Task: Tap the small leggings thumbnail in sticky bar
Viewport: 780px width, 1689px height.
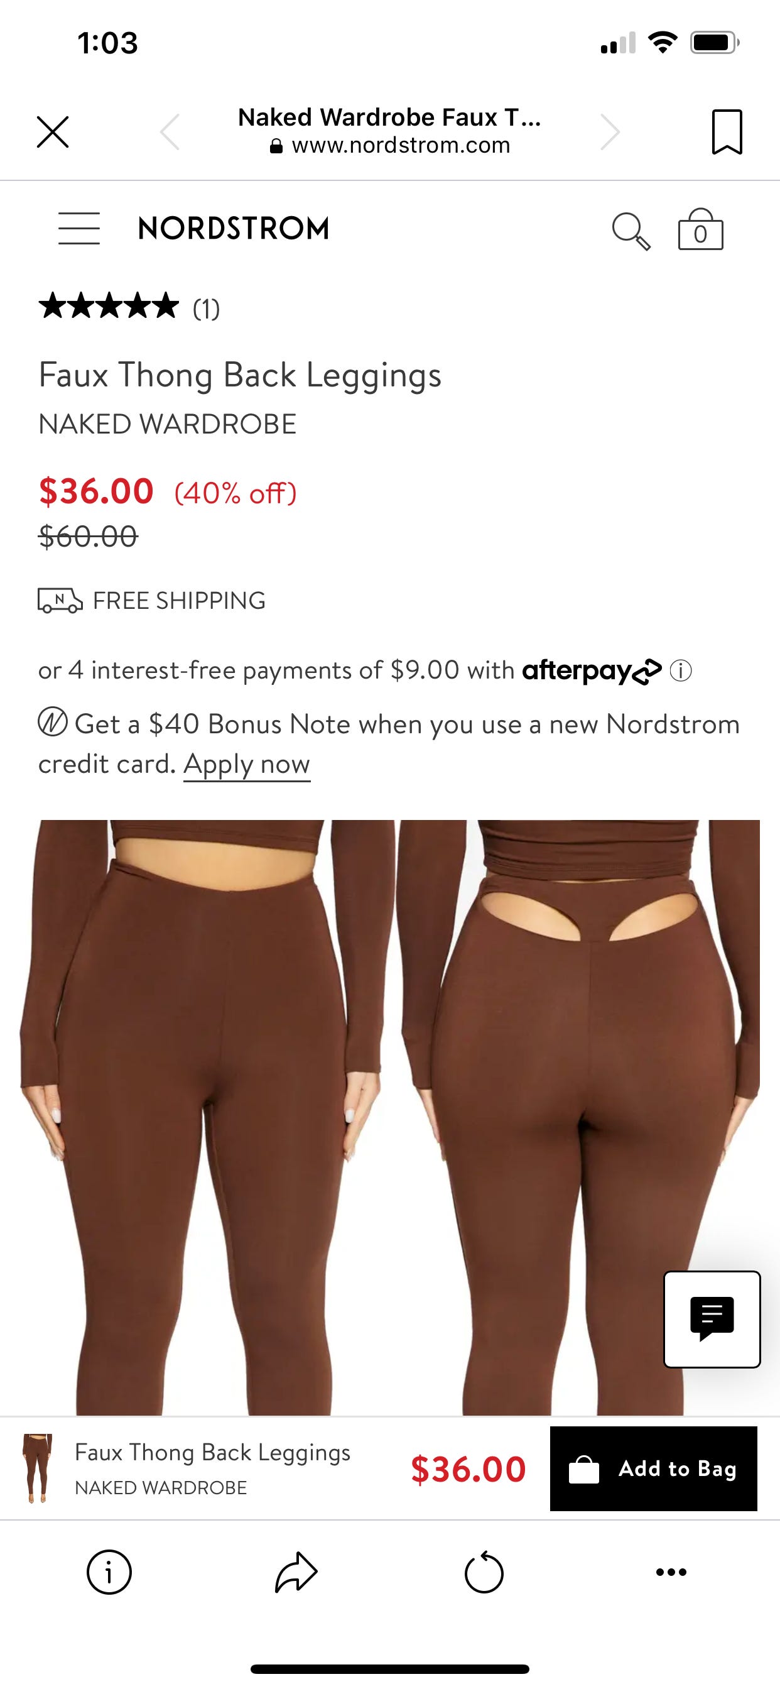Action: click(37, 1468)
